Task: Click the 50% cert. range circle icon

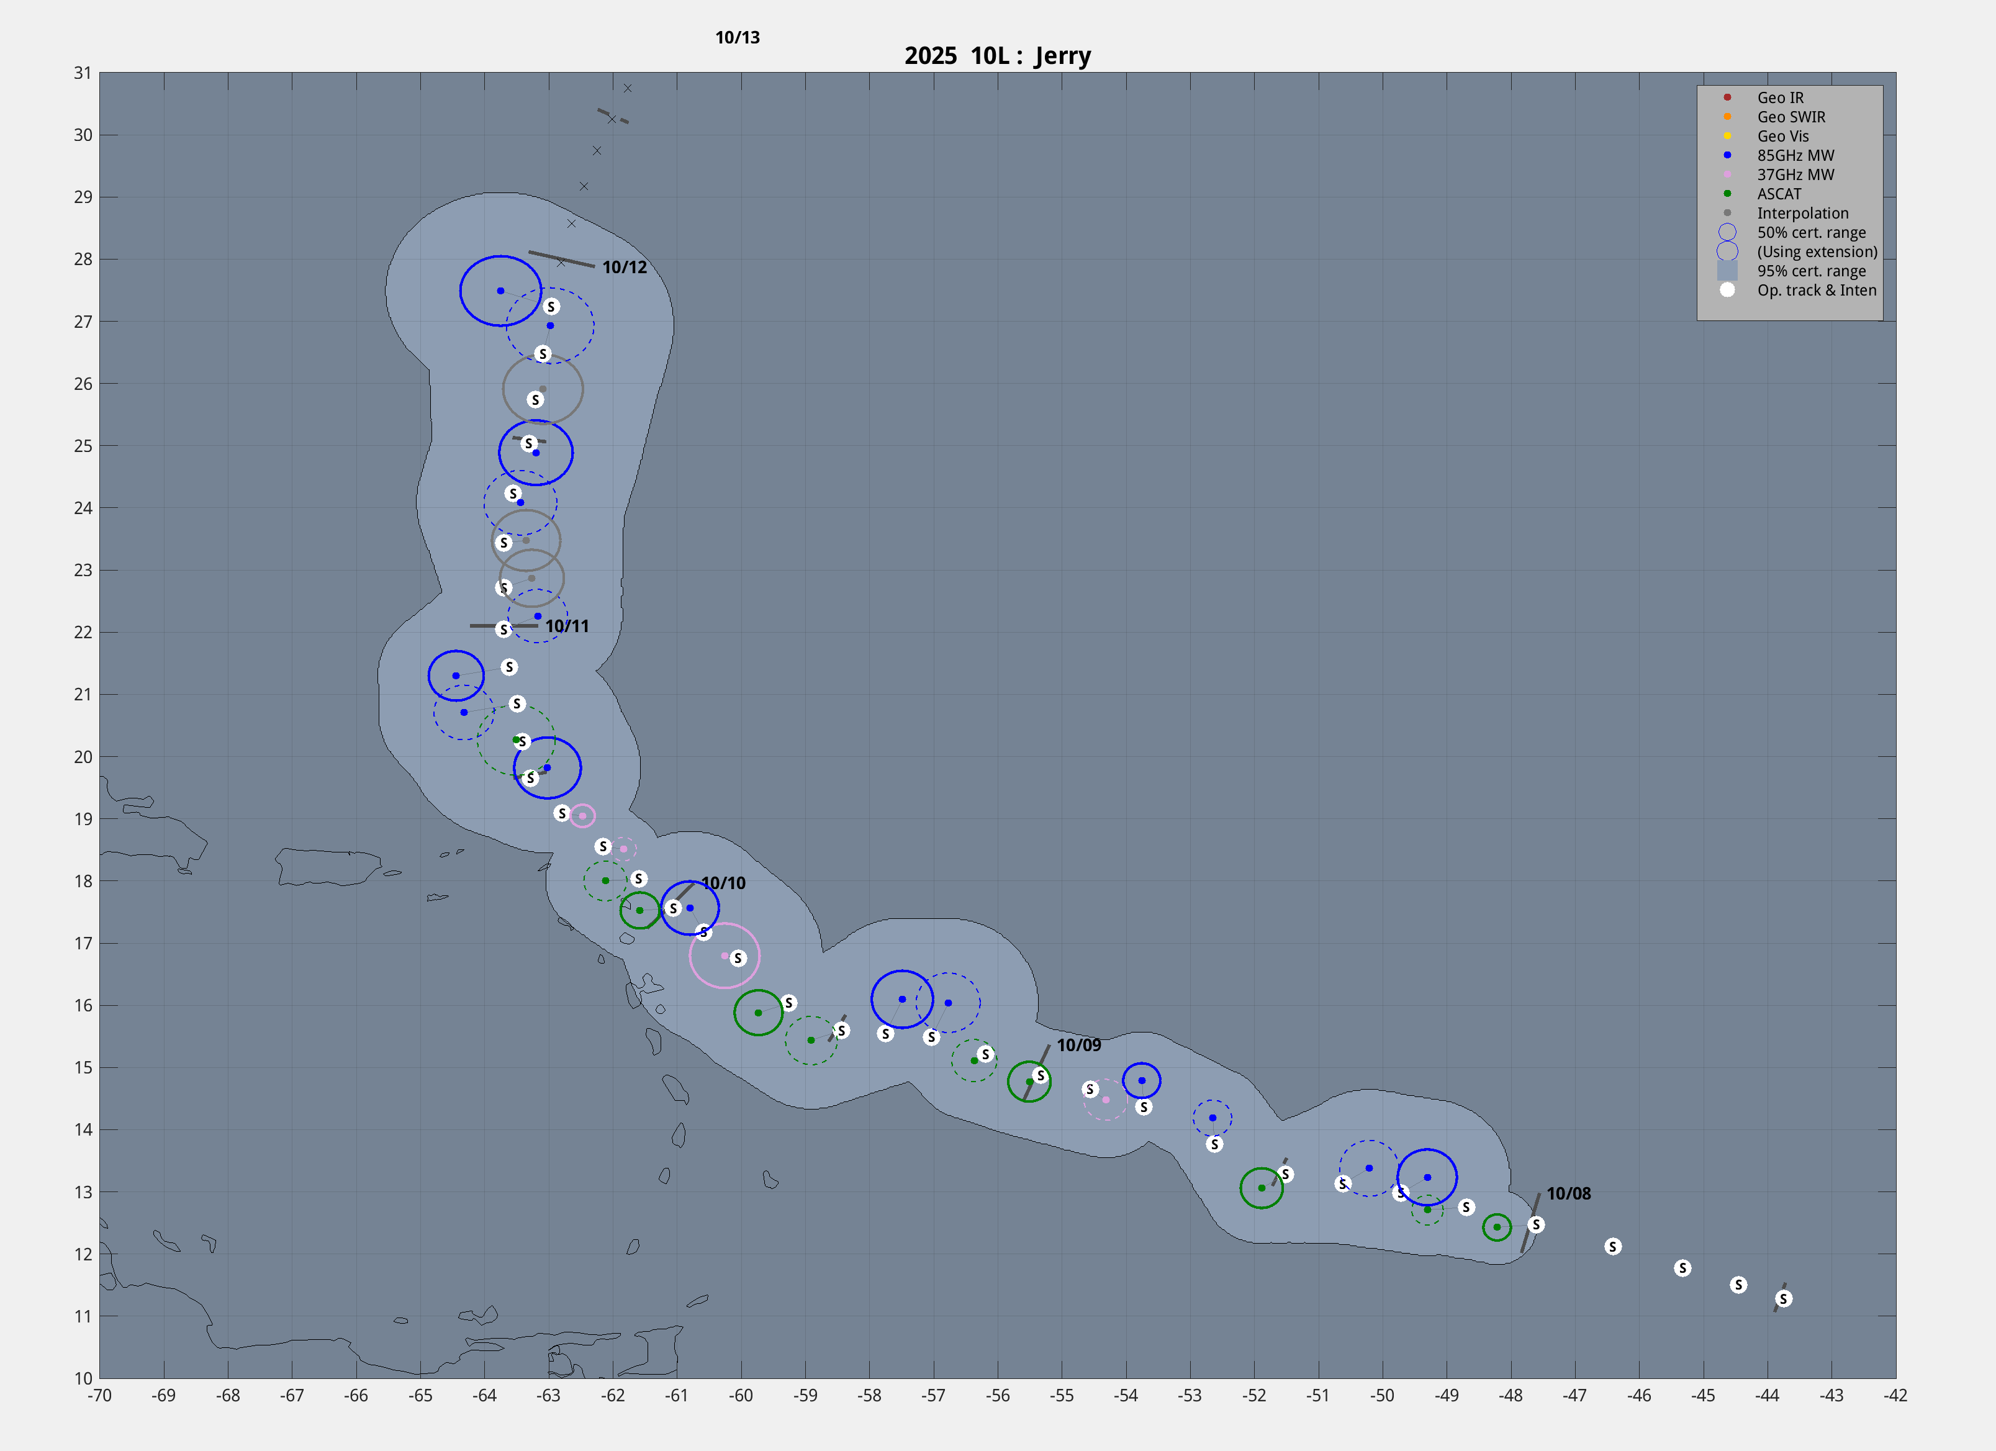Action: (x=1727, y=232)
